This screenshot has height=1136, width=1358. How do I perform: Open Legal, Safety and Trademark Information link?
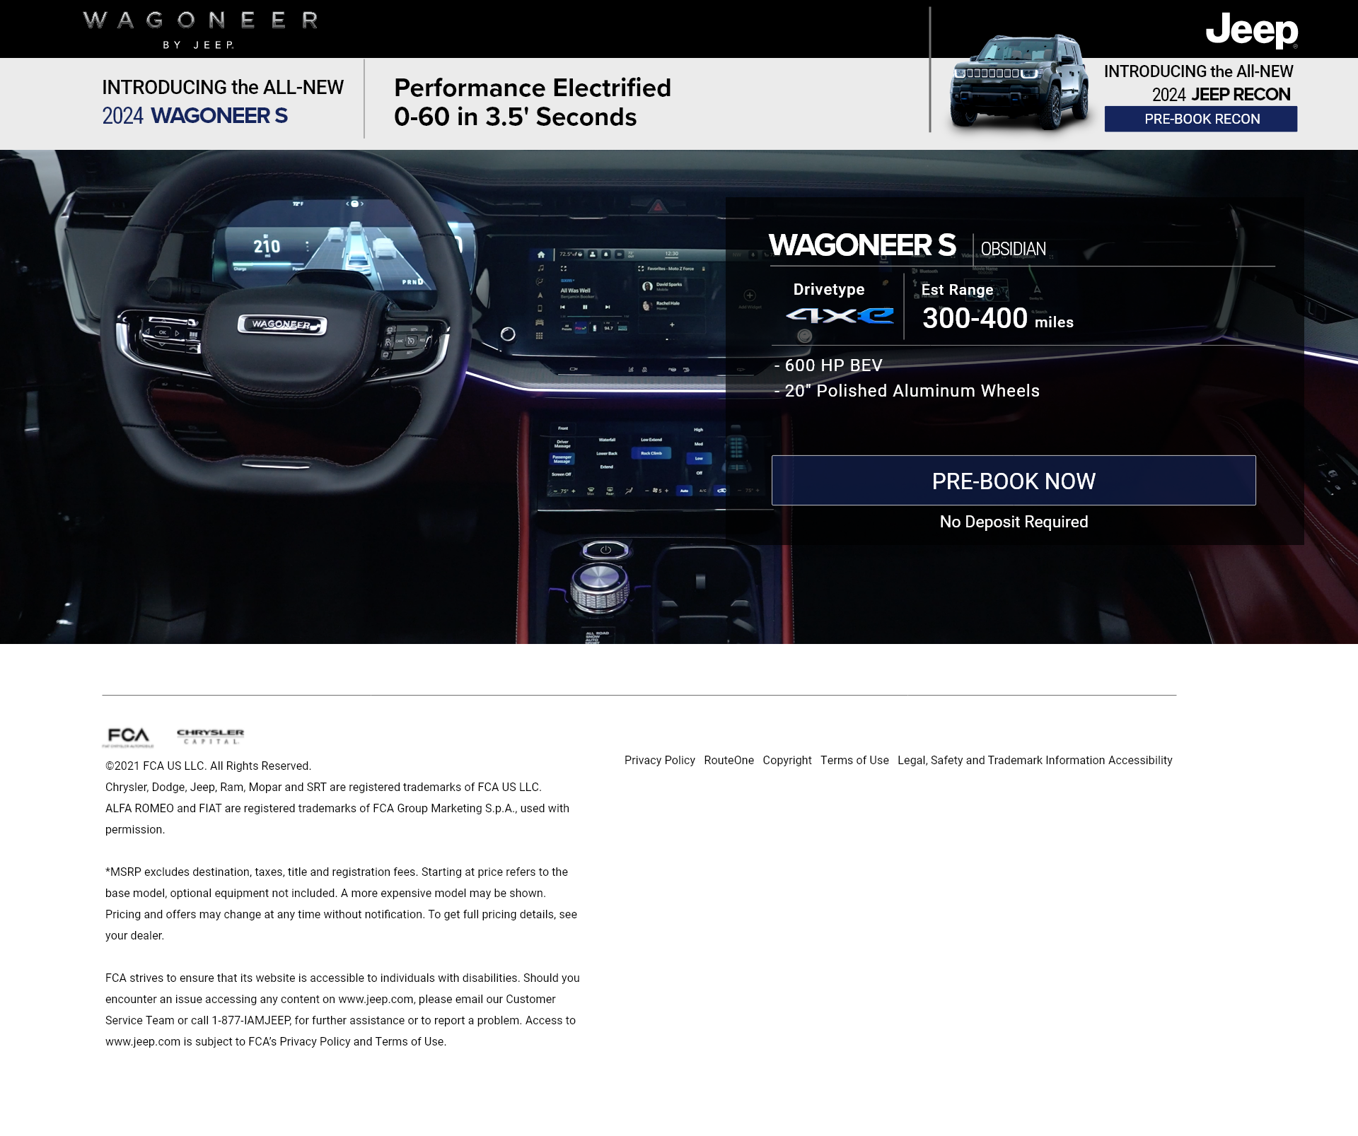[x=1001, y=760]
